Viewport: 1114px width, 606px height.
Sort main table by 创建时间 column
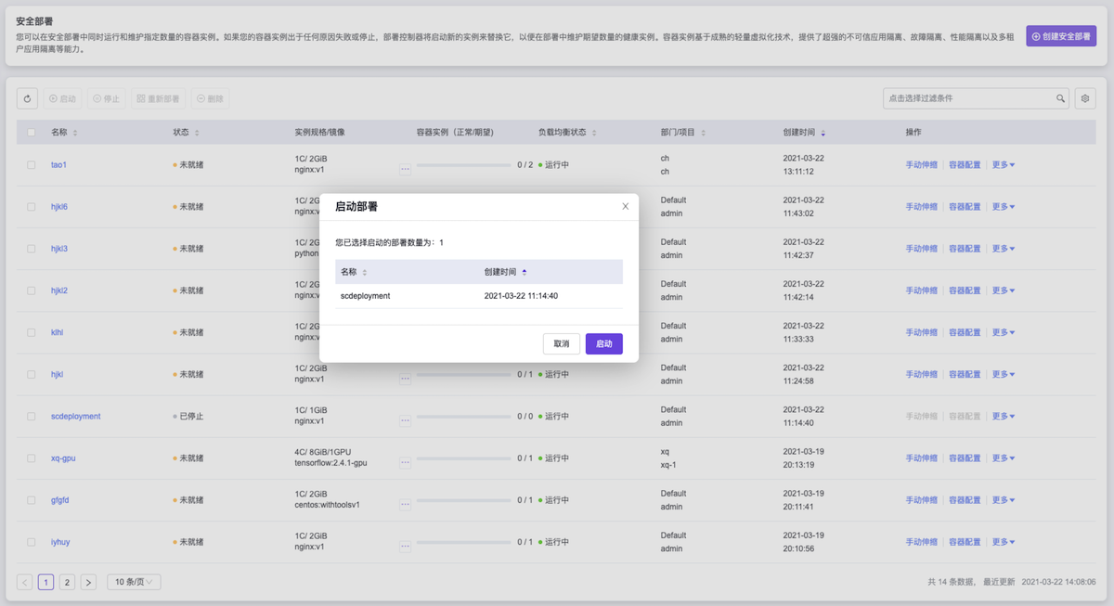click(x=823, y=133)
